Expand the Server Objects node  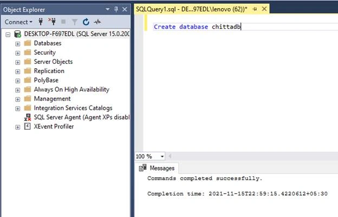click(18, 62)
